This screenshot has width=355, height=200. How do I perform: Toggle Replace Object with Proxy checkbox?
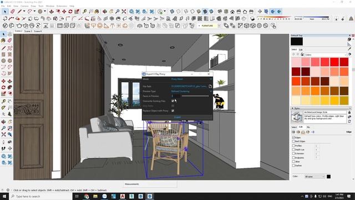(173, 111)
